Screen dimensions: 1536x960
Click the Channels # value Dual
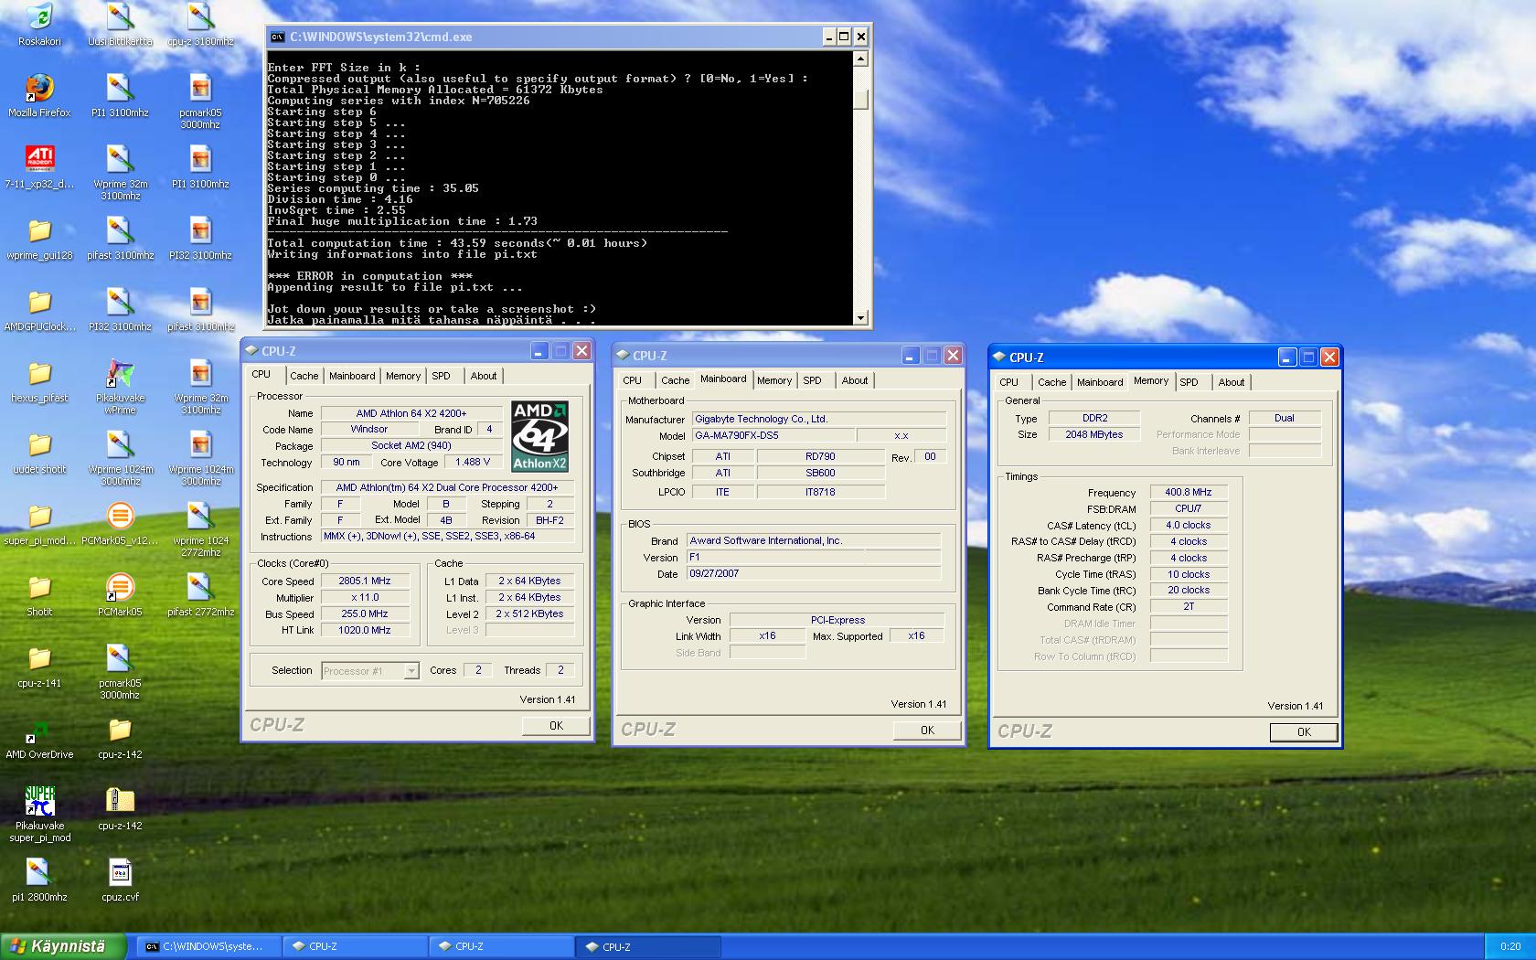tap(1285, 418)
